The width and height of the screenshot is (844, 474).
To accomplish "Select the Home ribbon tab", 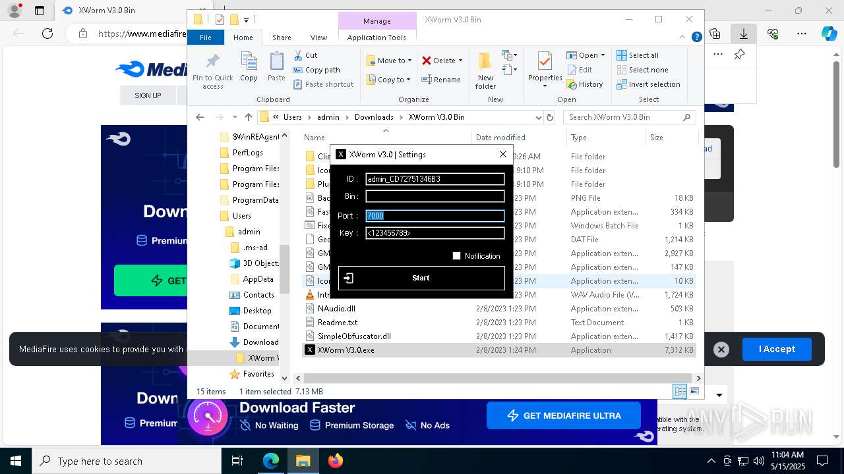I will [243, 38].
